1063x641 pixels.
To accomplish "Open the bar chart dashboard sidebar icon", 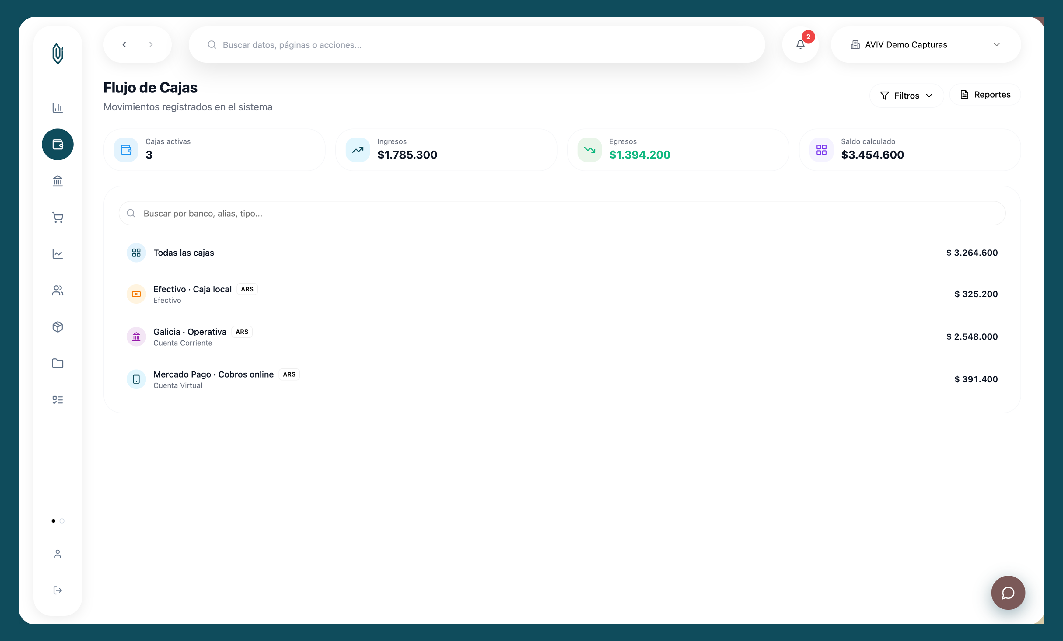I will click(58, 108).
